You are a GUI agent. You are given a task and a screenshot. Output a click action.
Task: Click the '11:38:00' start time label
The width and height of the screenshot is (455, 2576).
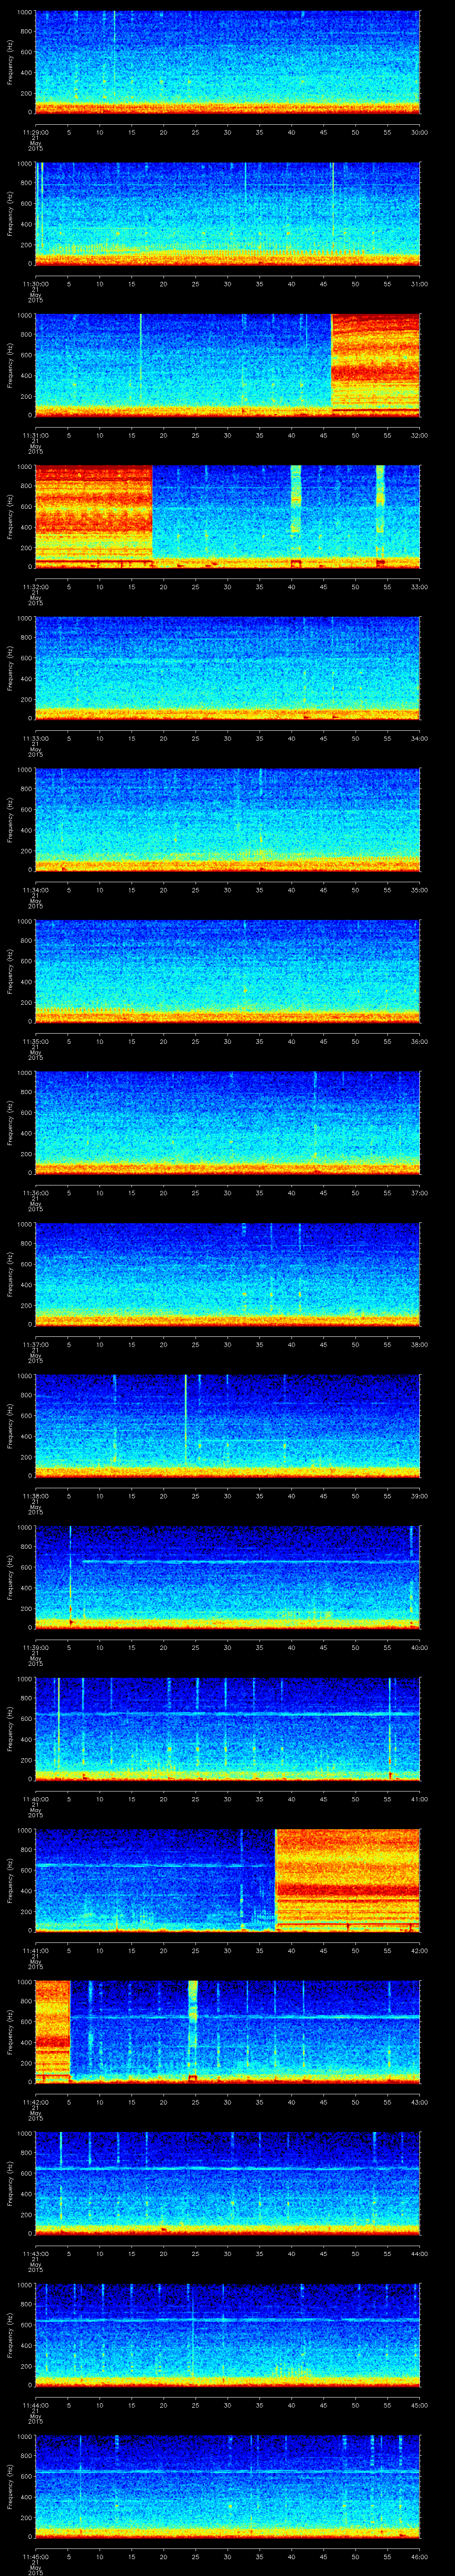(x=35, y=1495)
